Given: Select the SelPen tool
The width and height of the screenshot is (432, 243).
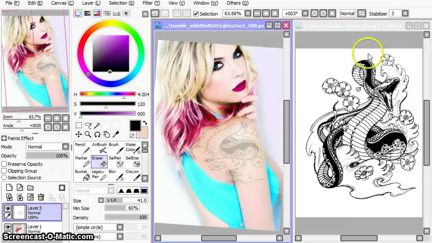Looking at the screenshot, I should [116, 162].
